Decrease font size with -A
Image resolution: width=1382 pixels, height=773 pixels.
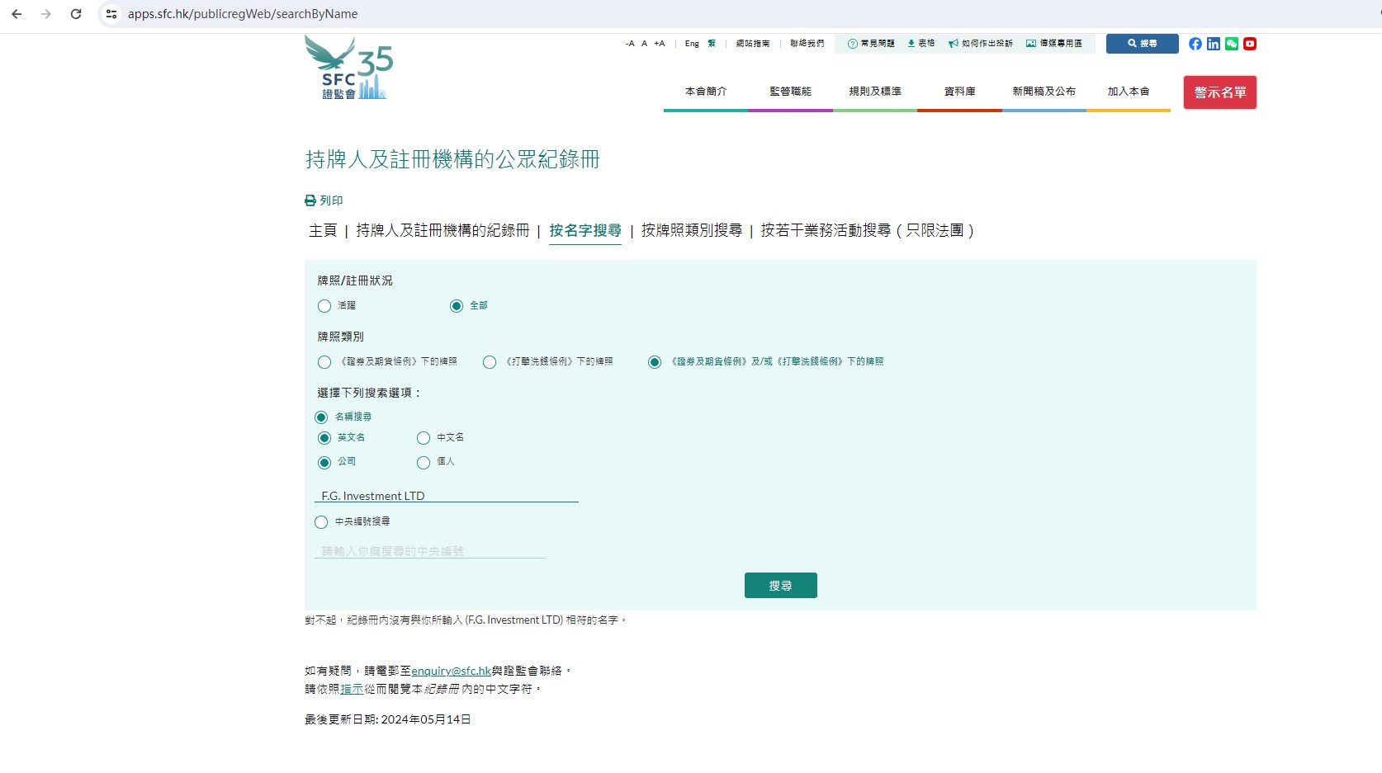coord(631,44)
